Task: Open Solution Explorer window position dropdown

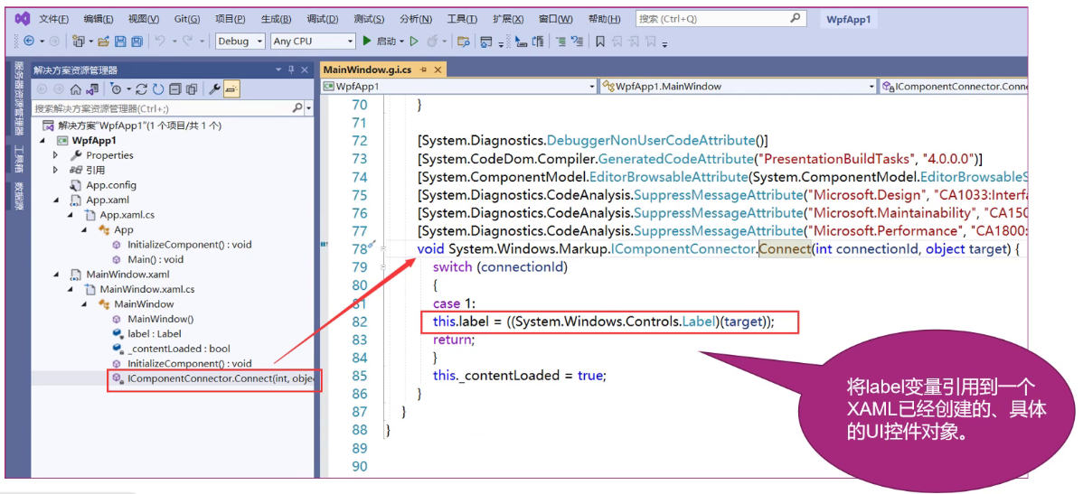Action: (x=279, y=70)
